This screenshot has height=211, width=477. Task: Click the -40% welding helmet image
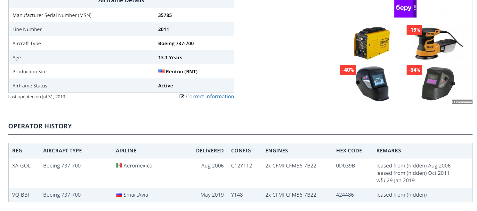pos(372,83)
